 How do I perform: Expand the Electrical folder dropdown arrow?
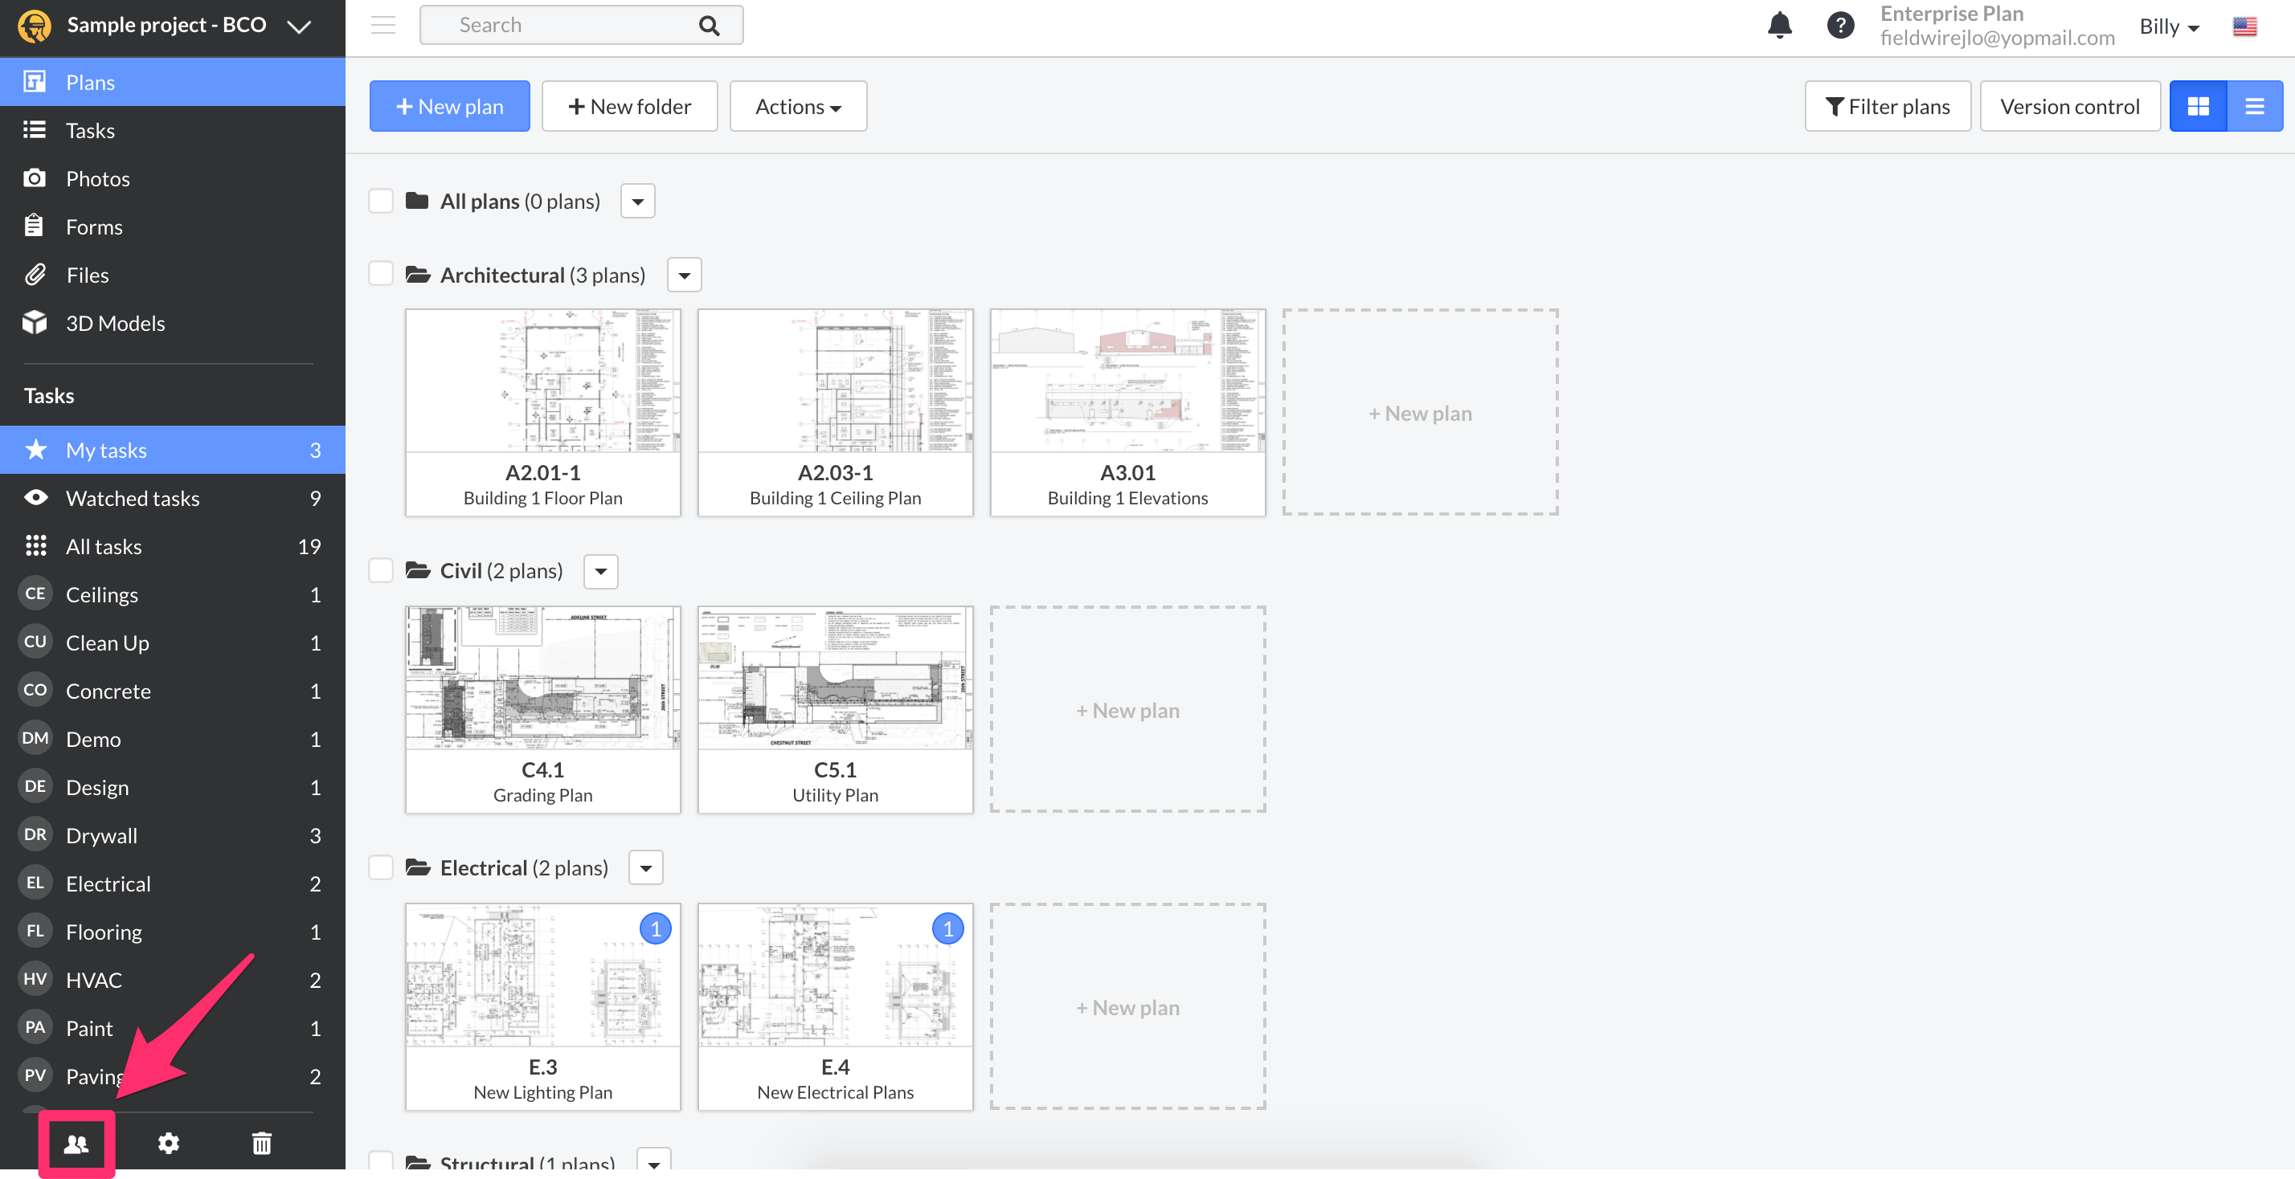[x=645, y=867]
